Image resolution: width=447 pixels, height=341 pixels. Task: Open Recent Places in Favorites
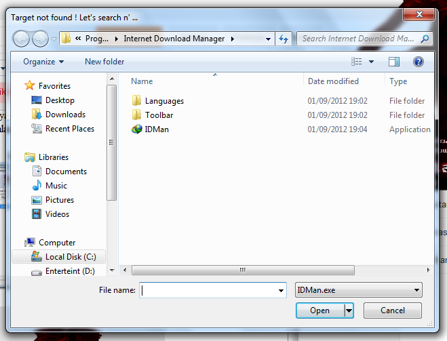click(70, 129)
